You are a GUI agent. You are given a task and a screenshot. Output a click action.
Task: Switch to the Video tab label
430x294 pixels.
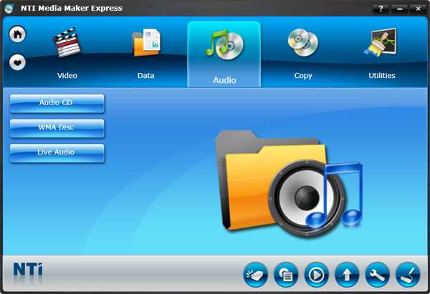[67, 75]
